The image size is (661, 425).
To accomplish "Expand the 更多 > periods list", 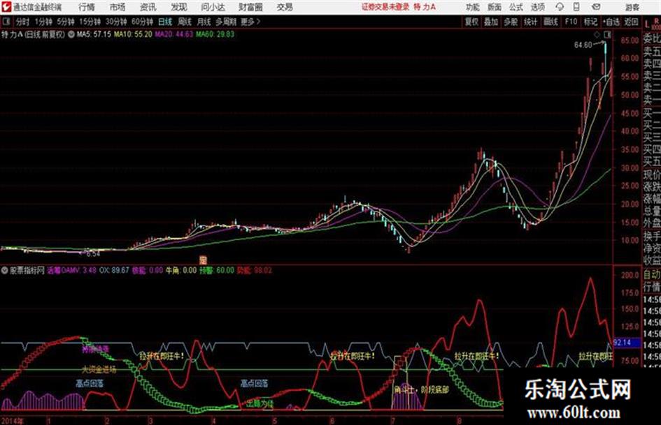I will (250, 22).
